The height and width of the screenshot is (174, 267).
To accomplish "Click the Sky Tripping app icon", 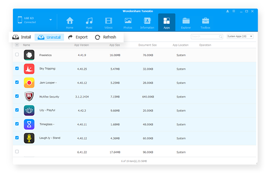I will tap(29, 69).
